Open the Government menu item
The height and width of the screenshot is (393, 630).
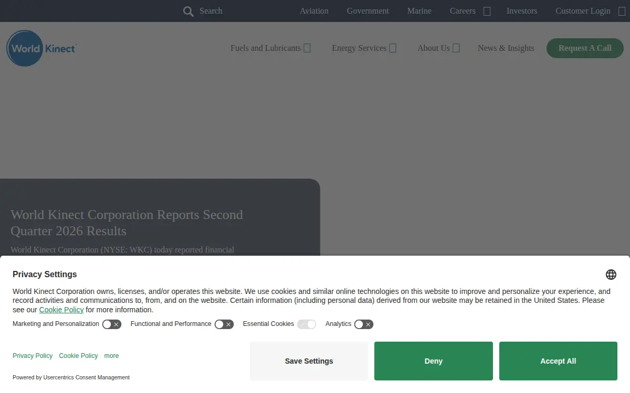(x=368, y=11)
